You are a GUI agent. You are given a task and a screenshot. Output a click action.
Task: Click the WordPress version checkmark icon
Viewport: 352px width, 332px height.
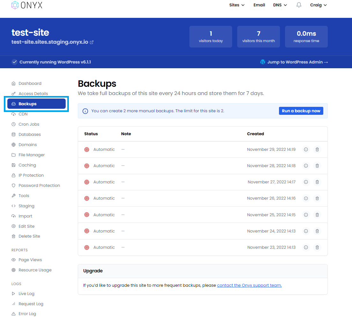tap(14, 62)
